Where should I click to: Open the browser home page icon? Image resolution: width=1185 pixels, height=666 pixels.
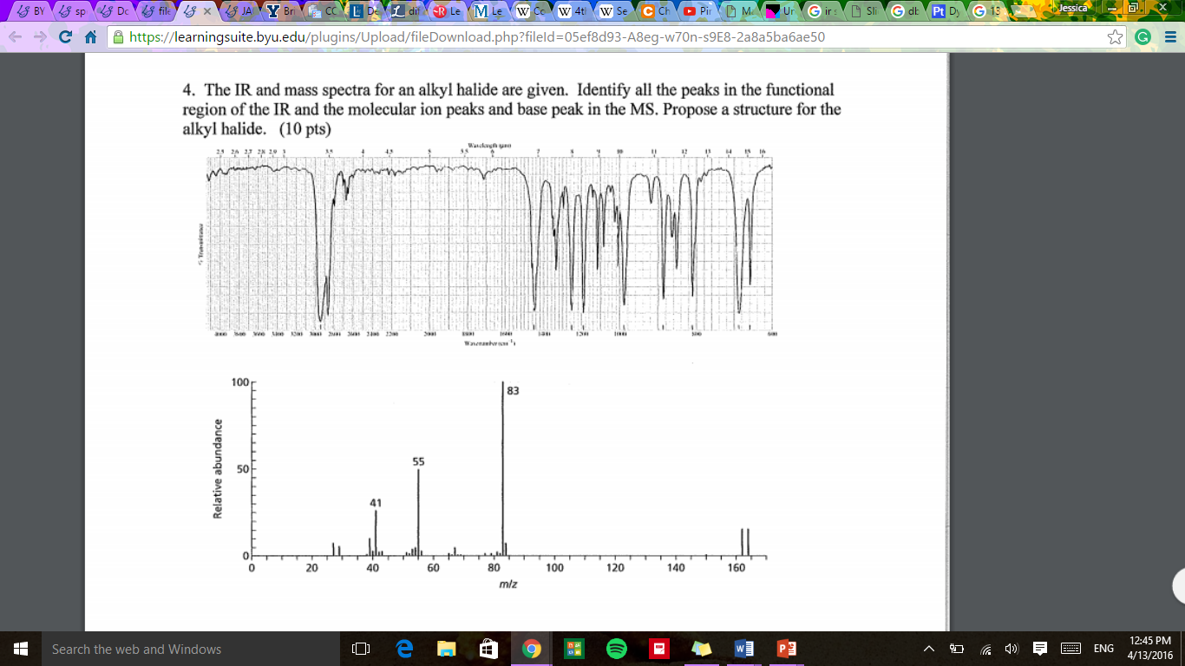[89, 37]
